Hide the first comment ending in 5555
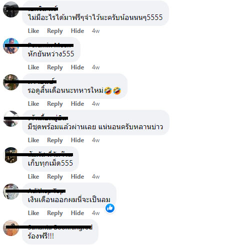This screenshot has height=246, width=226. point(77,31)
